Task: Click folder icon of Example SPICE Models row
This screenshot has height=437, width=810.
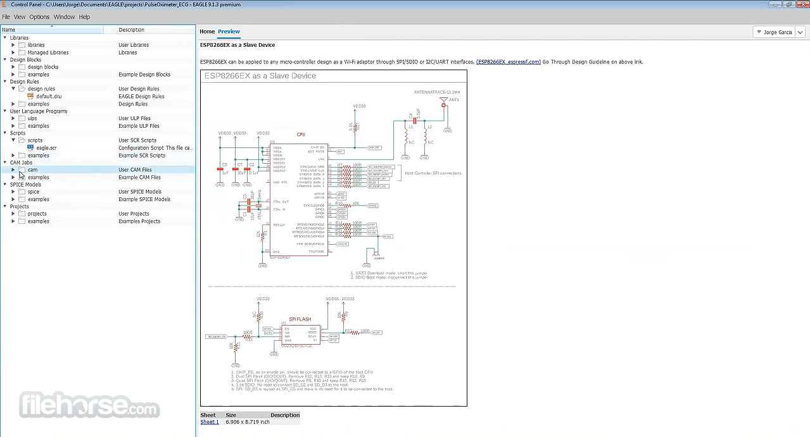Action: coord(22,199)
